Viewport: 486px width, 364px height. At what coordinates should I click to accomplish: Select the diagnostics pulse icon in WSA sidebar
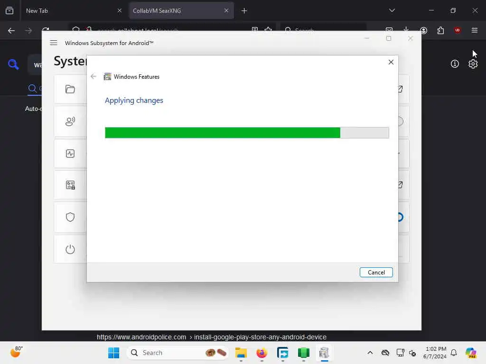click(x=70, y=154)
